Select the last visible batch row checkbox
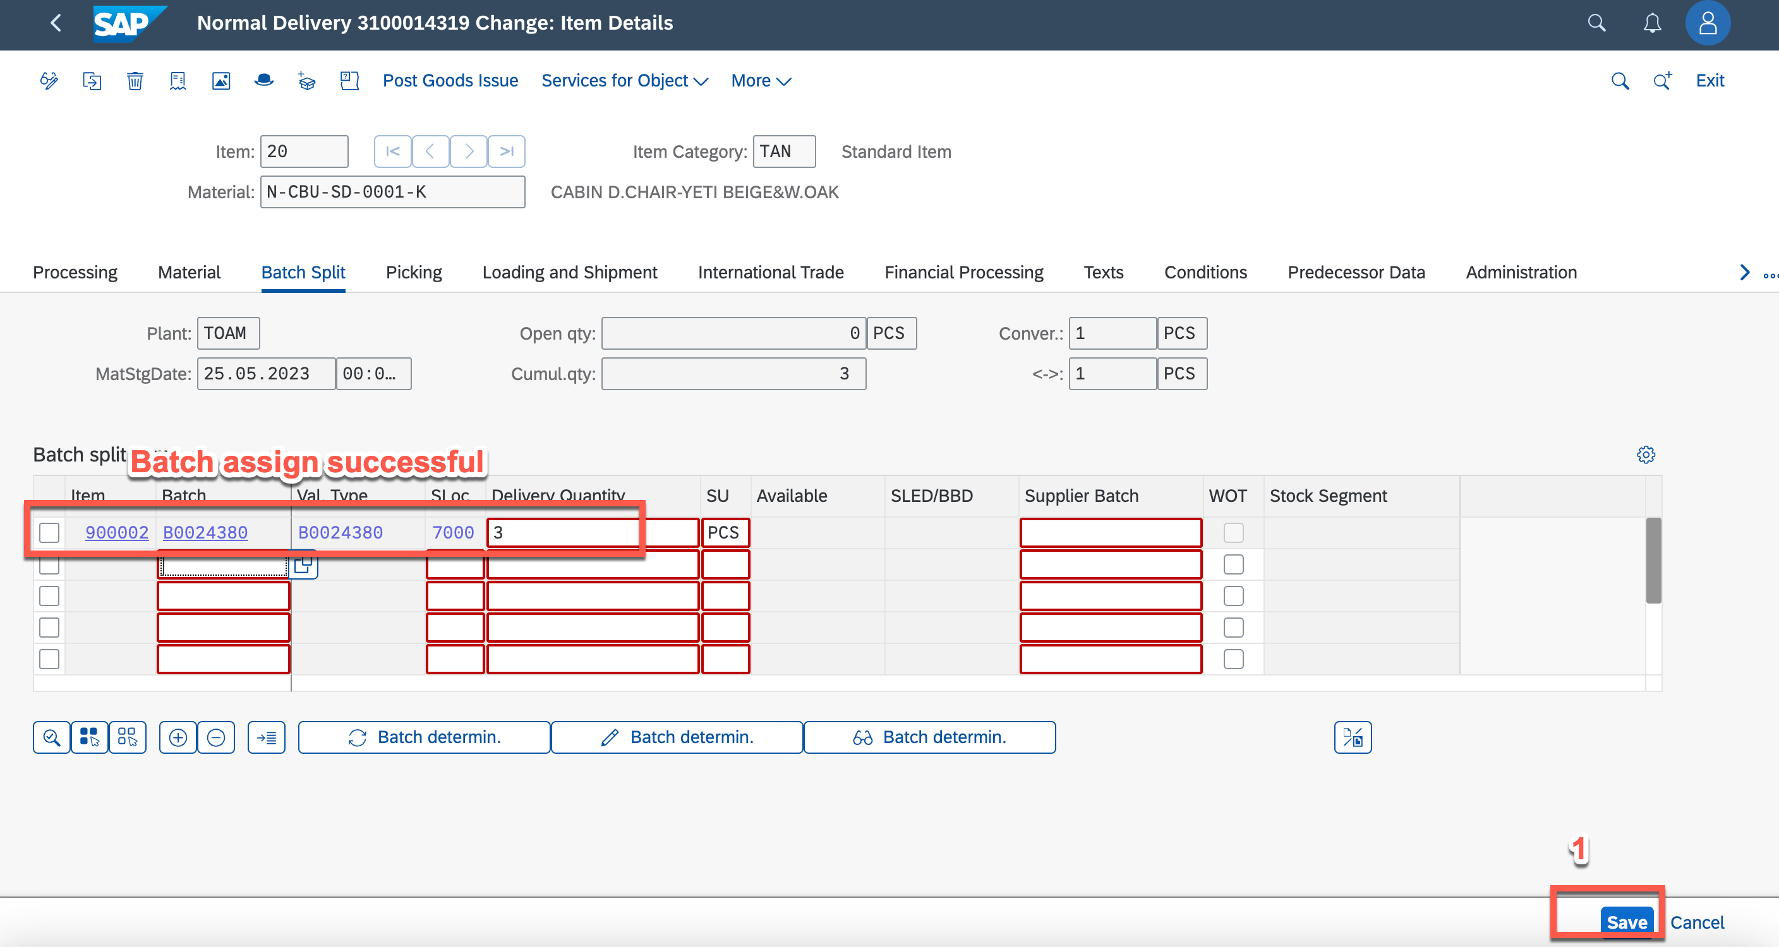 coord(49,658)
